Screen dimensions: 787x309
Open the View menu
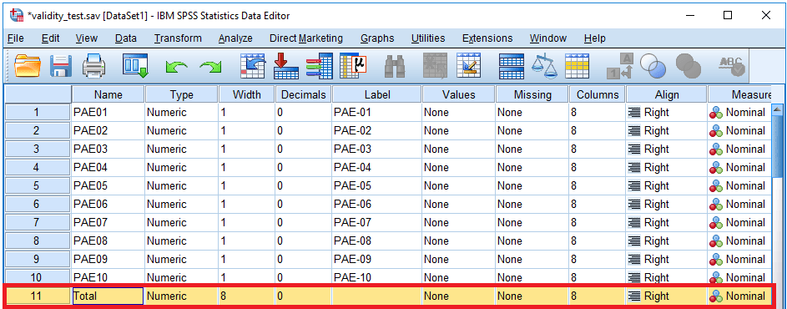point(86,38)
